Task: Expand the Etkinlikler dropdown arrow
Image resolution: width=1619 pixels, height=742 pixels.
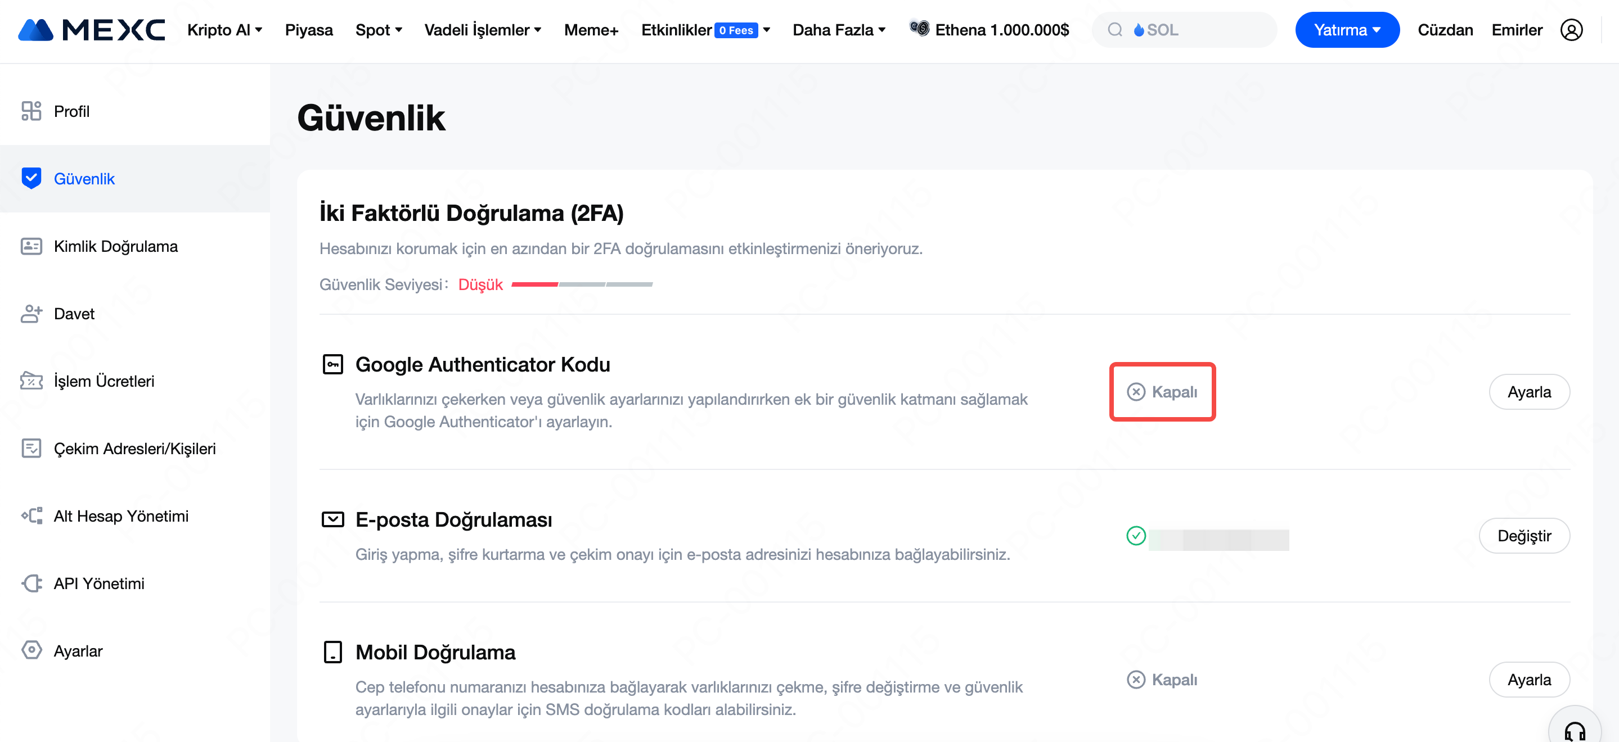Action: point(766,30)
